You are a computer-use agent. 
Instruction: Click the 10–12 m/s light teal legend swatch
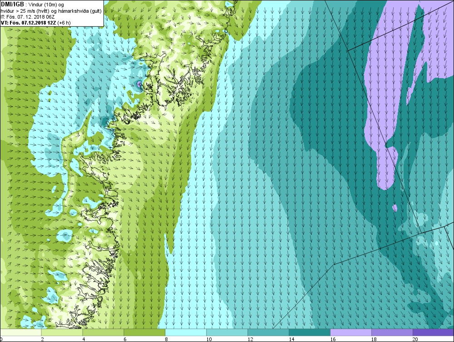[227, 332]
